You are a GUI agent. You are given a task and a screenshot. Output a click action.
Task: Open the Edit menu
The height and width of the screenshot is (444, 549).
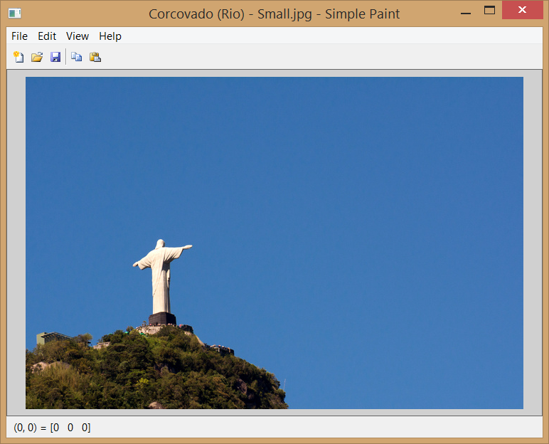pos(47,36)
